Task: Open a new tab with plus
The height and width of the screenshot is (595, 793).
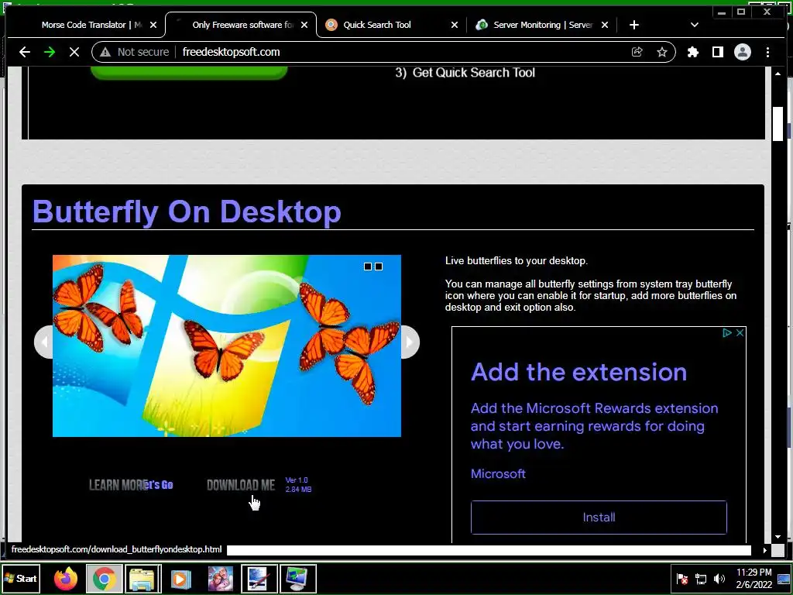Action: [634, 25]
